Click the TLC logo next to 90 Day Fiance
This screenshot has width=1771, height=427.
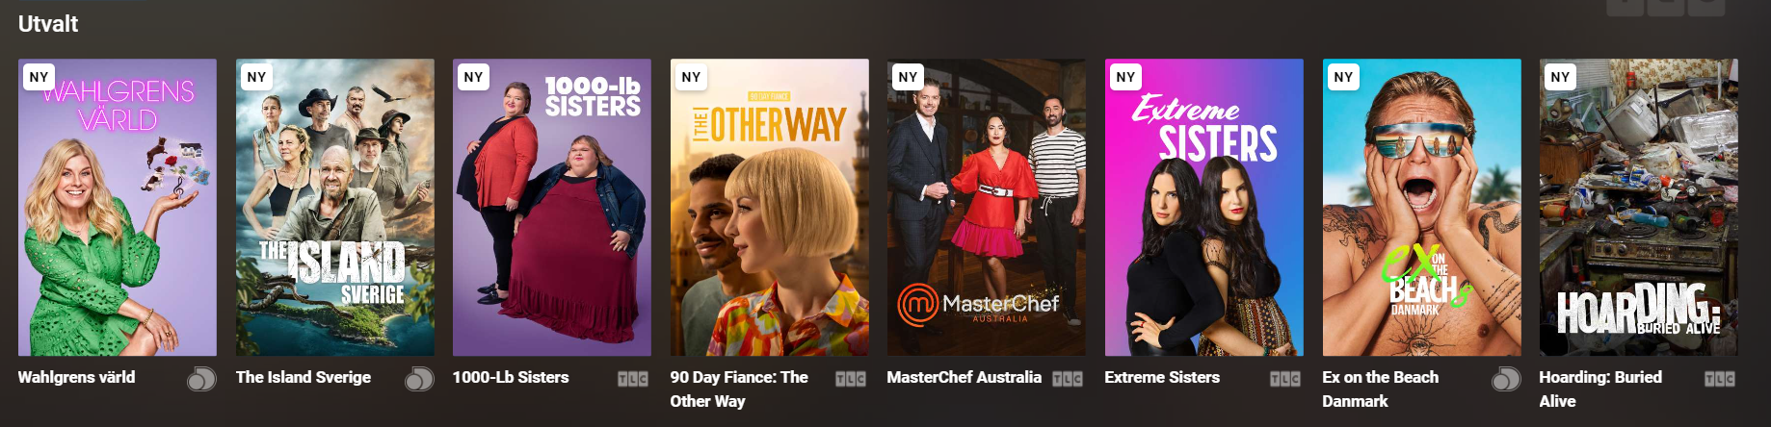[x=851, y=379]
